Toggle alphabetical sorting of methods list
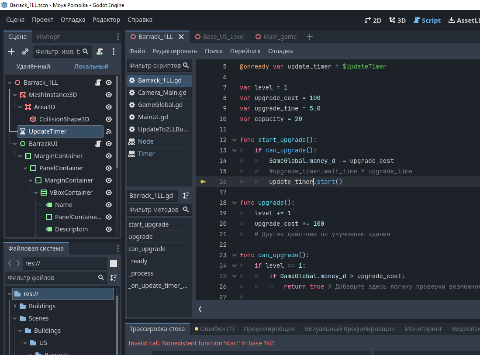Image resolution: width=480 pixels, height=355 pixels. pos(186,196)
